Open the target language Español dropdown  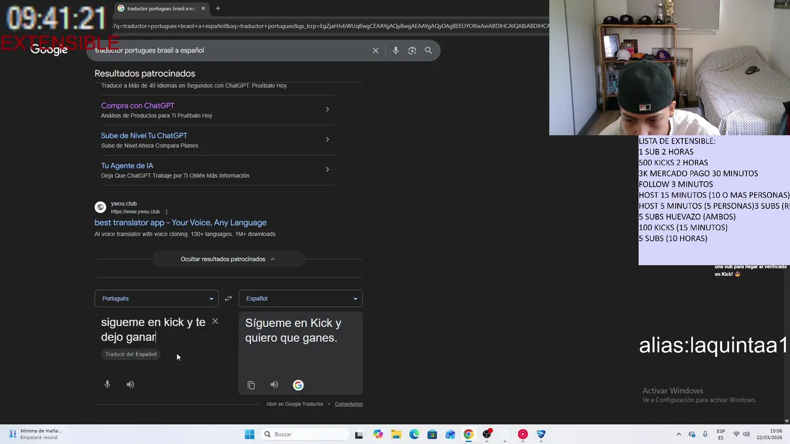[x=301, y=298]
